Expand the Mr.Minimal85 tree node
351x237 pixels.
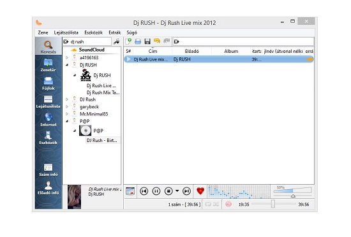point(67,114)
